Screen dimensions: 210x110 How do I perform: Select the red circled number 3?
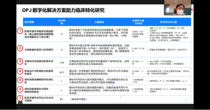pyautogui.click(x=20, y=61)
